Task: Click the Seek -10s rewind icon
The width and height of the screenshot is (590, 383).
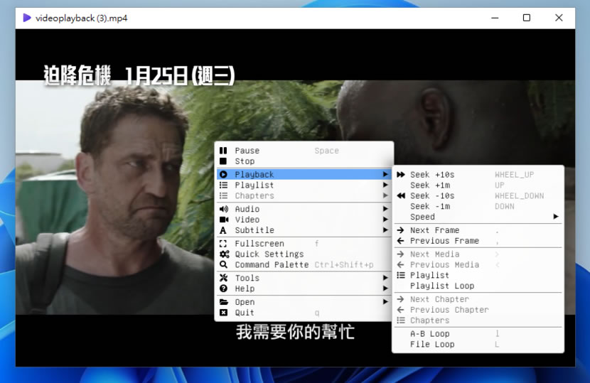Action: point(401,196)
